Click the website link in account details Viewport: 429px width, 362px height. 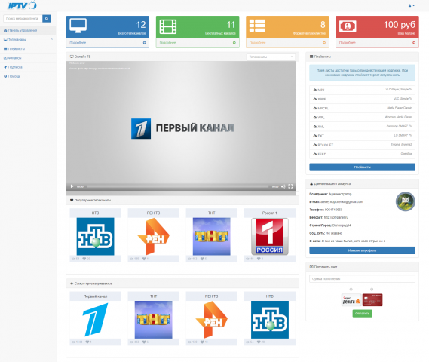pyautogui.click(x=336, y=217)
